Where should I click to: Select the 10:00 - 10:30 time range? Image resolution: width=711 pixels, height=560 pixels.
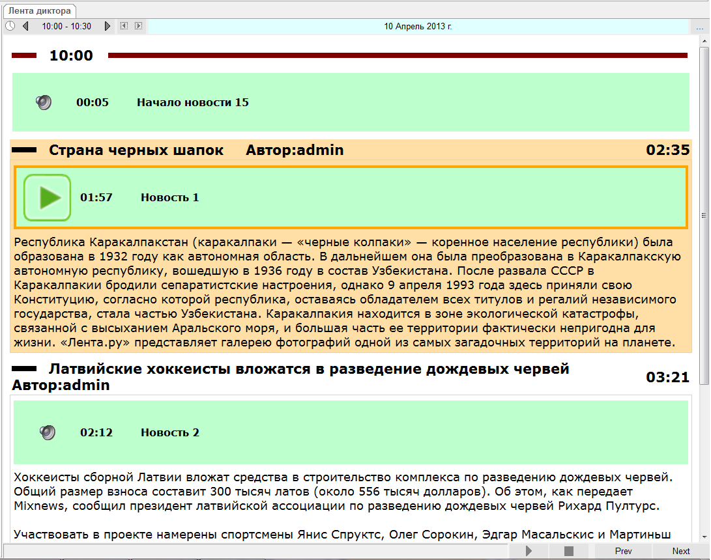(66, 26)
